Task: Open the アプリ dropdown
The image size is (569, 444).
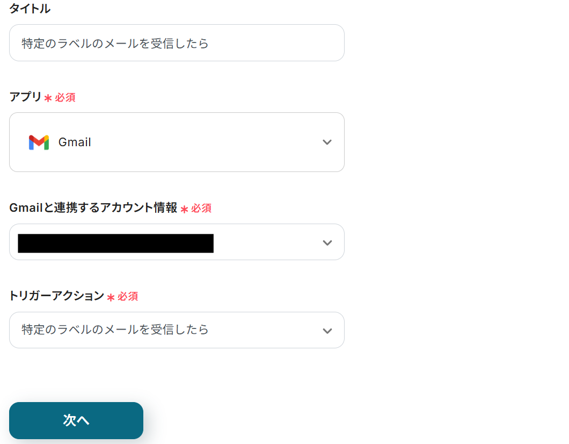Action: 177,142
